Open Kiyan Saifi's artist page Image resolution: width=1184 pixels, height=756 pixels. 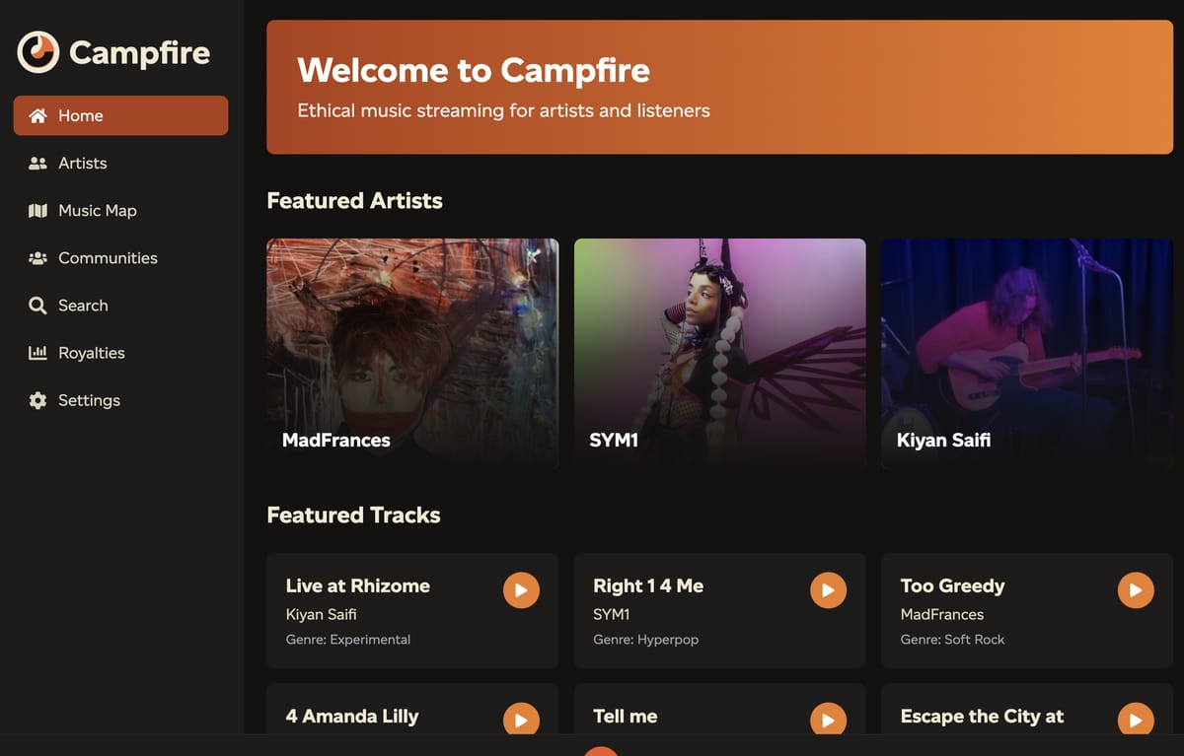(1026, 352)
